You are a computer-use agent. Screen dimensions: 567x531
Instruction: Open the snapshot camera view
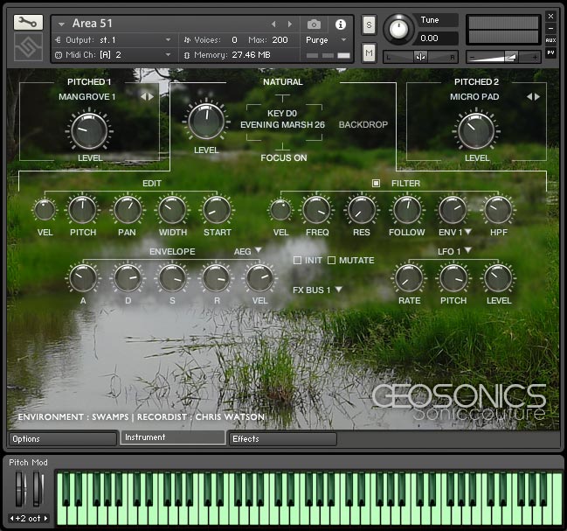tap(315, 24)
